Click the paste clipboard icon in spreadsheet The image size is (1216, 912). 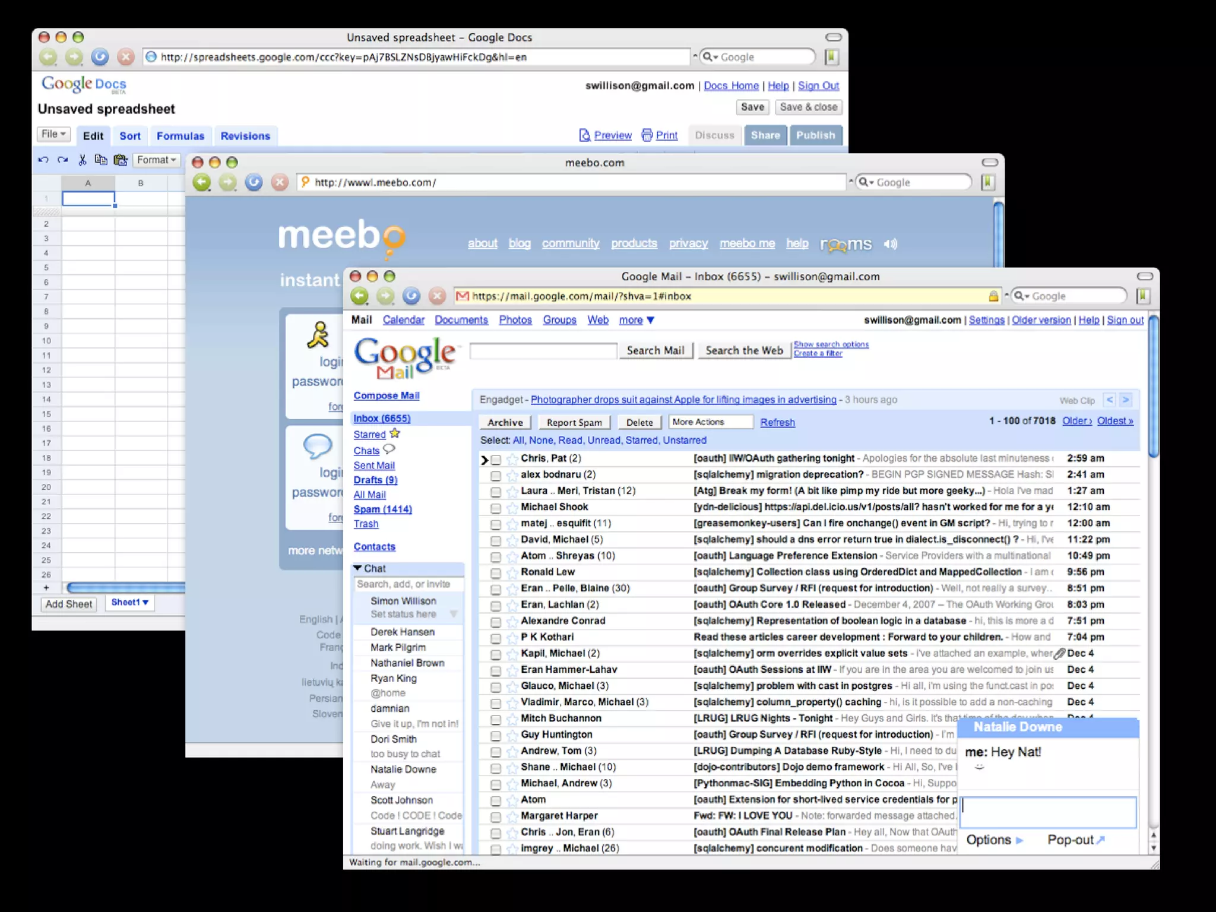tap(121, 160)
